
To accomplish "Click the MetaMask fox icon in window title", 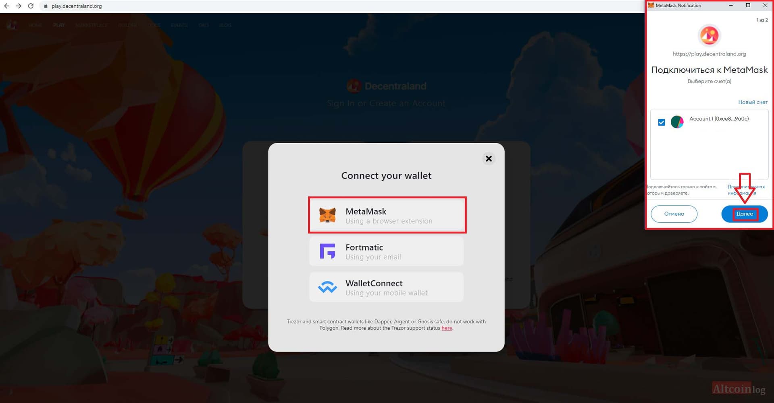I will tap(651, 5).
